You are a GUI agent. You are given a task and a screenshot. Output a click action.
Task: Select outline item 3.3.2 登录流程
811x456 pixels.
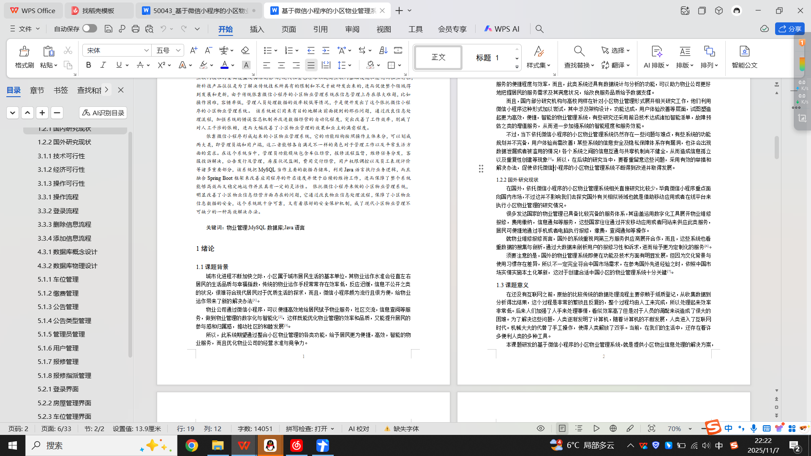[x=58, y=211]
